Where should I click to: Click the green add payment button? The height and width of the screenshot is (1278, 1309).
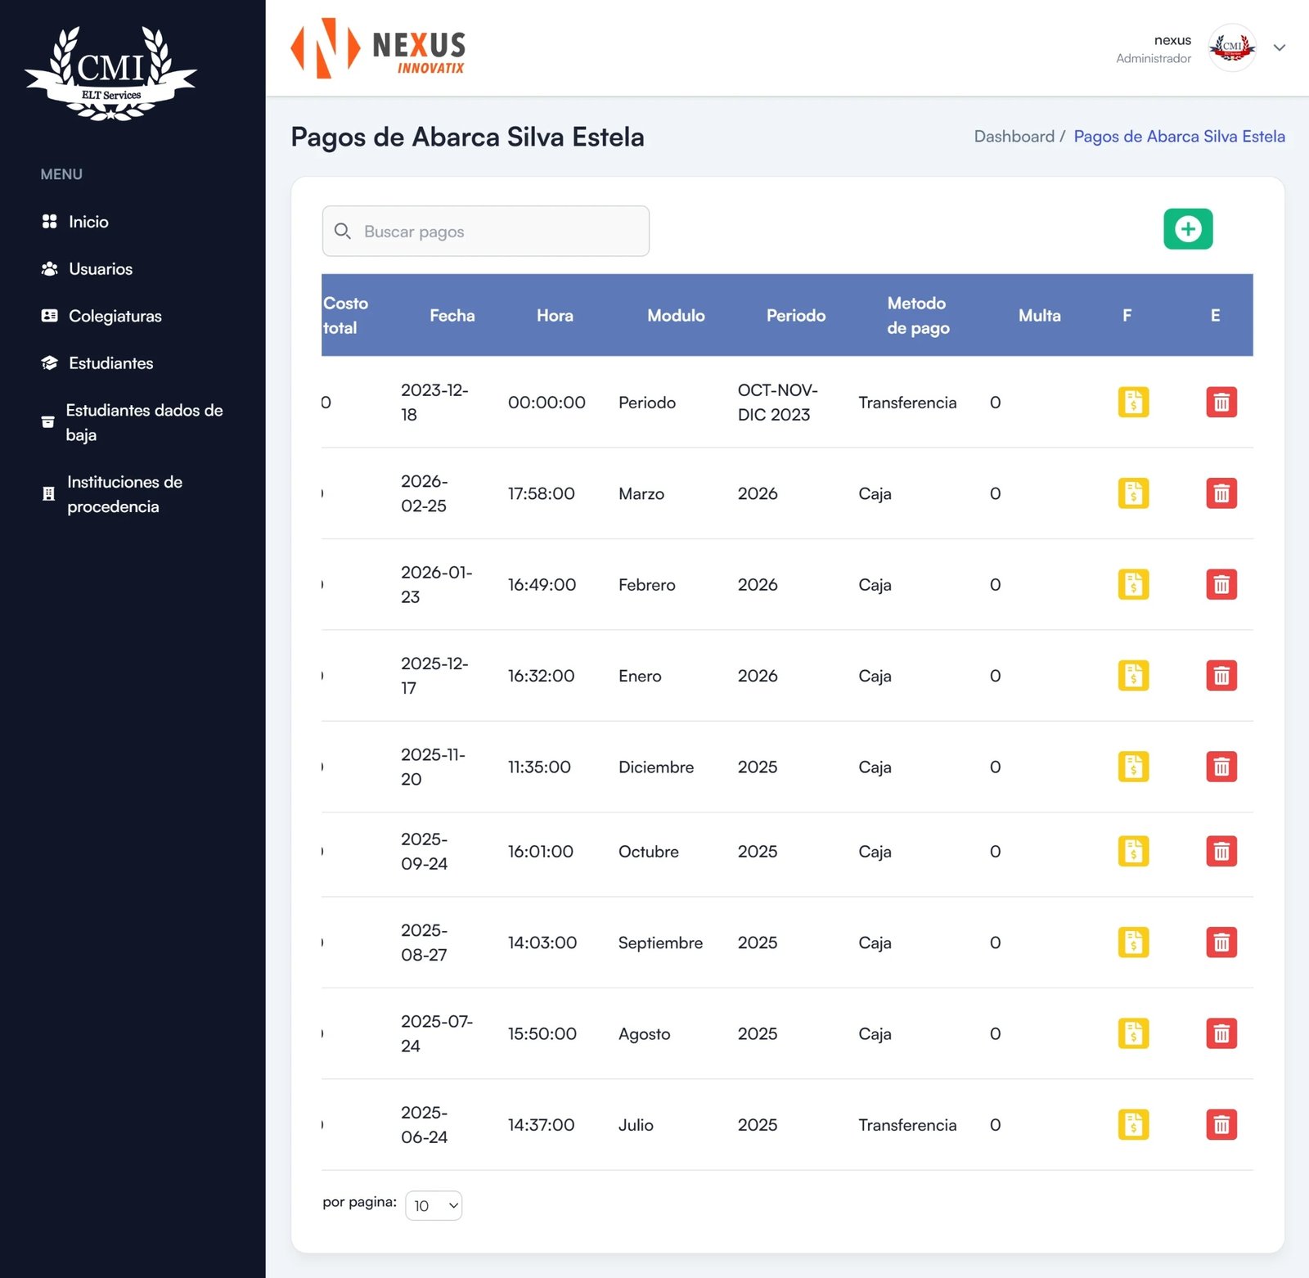pyautogui.click(x=1187, y=229)
